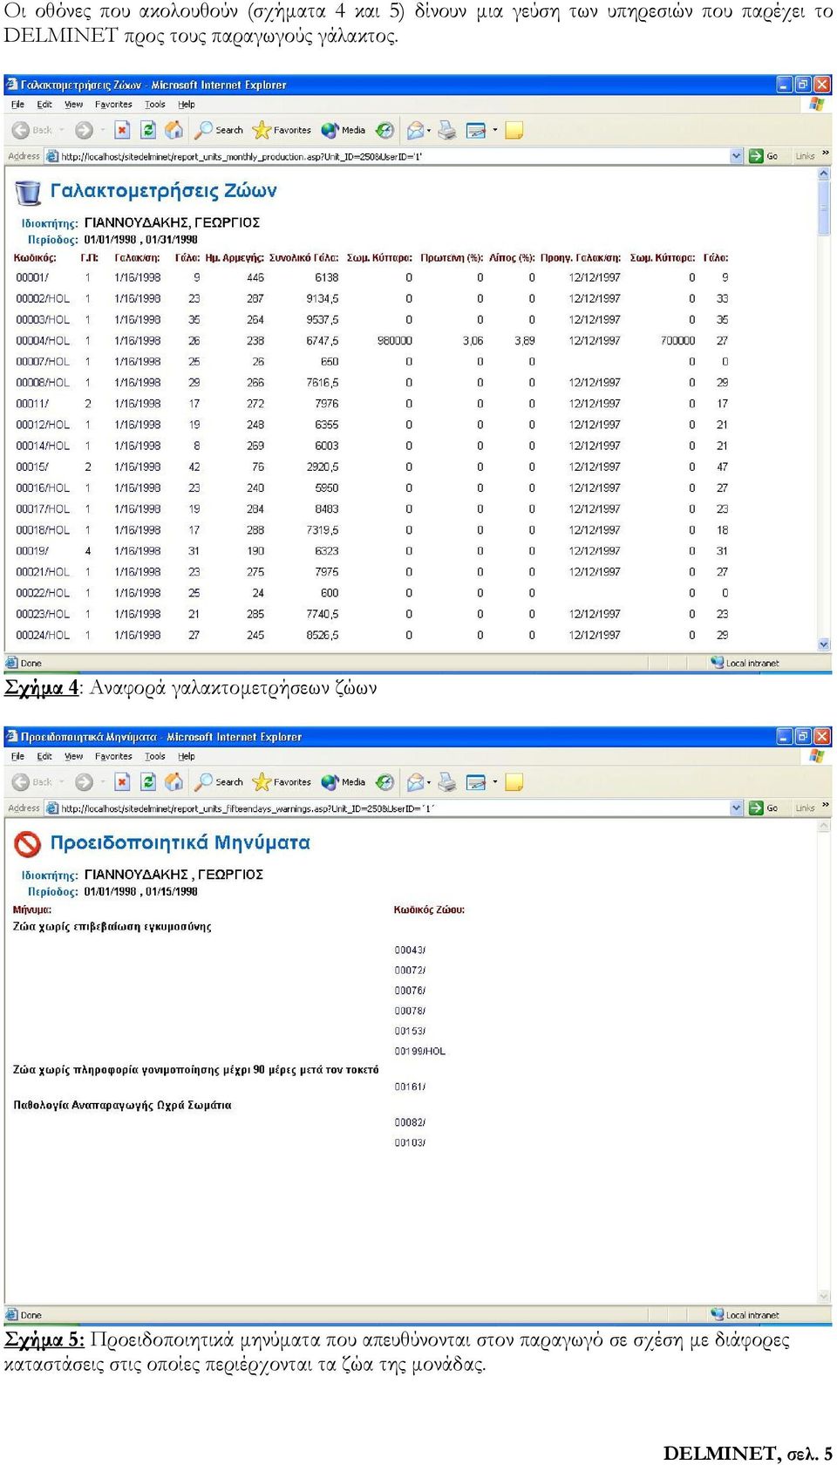
Task: Click Stop icon in the Γαλακτομετρήσεις Ζώων window
Action: coord(122,130)
